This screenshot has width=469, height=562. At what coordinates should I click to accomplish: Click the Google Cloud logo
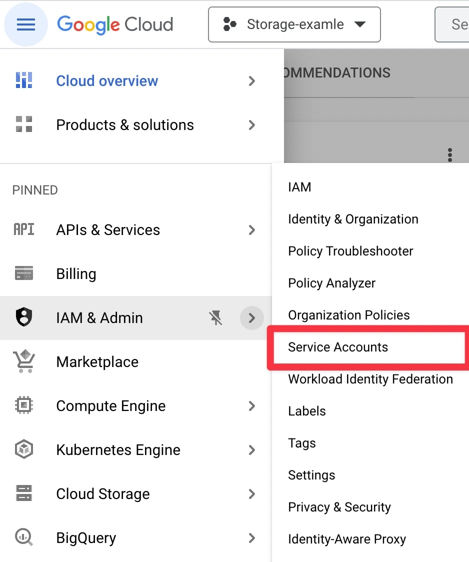point(115,24)
